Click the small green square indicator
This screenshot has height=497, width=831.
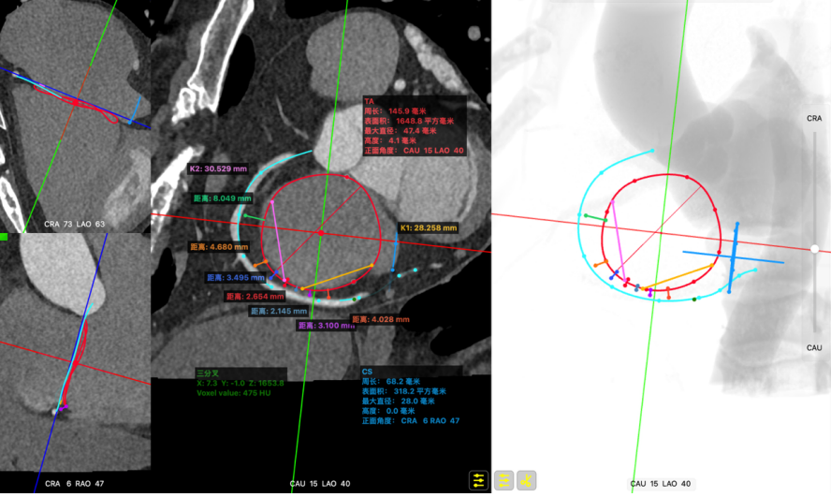tap(4, 237)
